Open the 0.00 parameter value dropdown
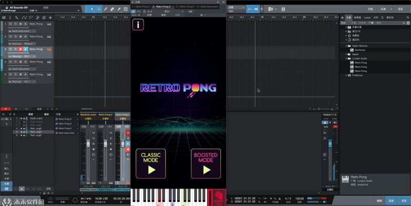 point(36,11)
